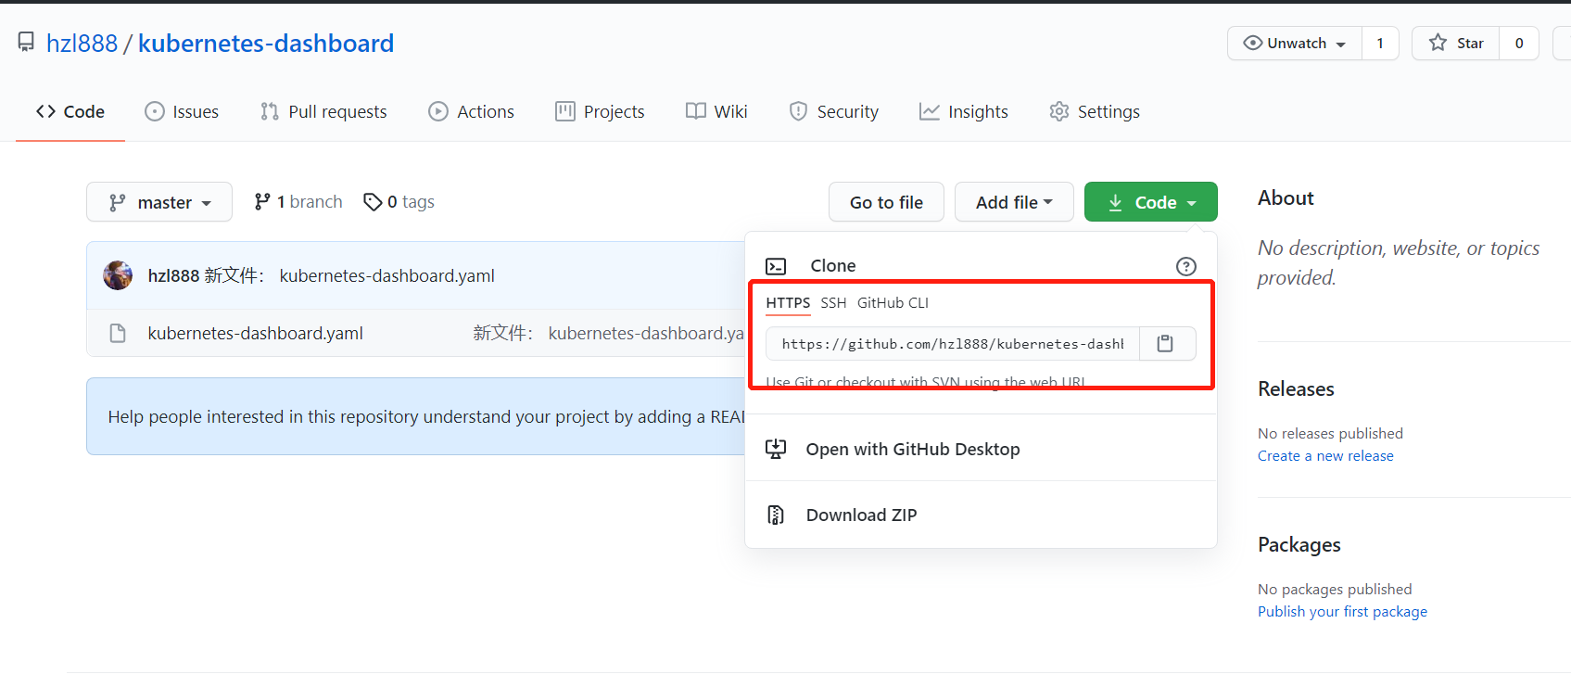Viewport: 1571px width, 687px height.
Task: Expand the master branch dropdown
Action: pos(159,202)
